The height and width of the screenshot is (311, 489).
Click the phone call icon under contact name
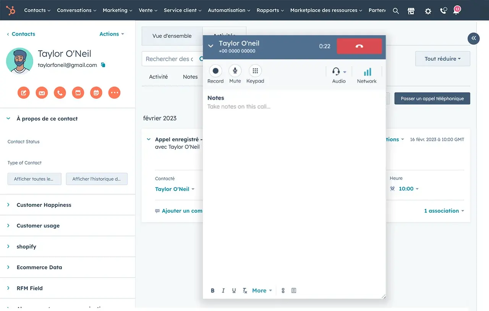tap(60, 93)
